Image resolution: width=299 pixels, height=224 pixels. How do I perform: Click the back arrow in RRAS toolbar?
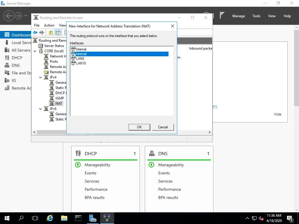(x=35, y=32)
